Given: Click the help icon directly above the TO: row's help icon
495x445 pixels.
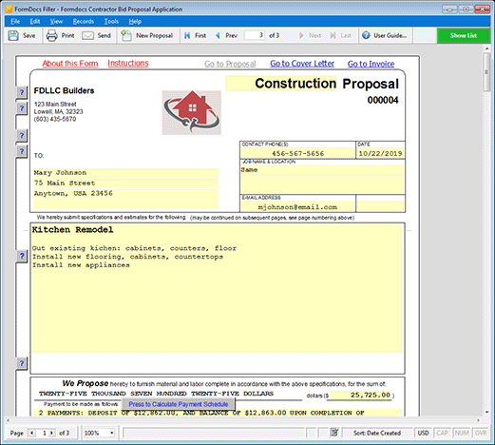Looking at the screenshot, I should [x=22, y=136].
